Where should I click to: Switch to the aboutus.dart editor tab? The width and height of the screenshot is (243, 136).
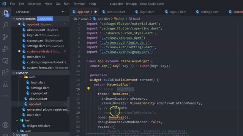(x=114, y=12)
